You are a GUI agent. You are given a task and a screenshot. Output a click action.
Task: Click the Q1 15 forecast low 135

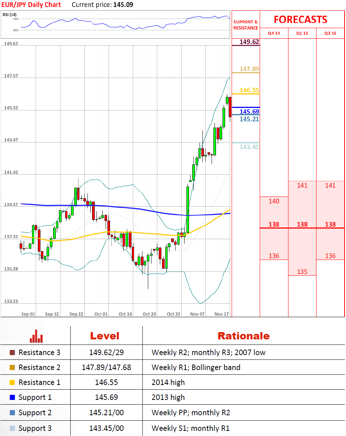tap(302, 272)
